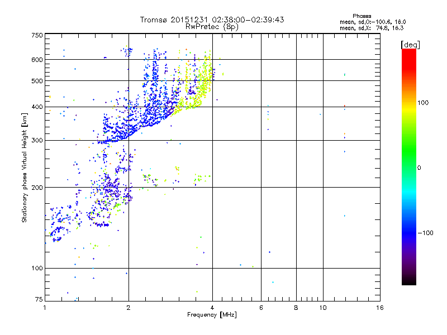Click the x-axis label '16'
Viewport: 447px width, 335px height.
tap(380, 308)
